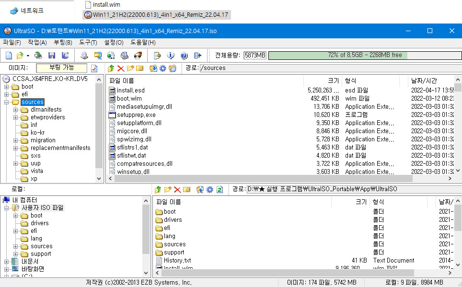Click the Properties icon in main toolbar
This screenshot has height=287, width=462.
[x=157, y=55]
